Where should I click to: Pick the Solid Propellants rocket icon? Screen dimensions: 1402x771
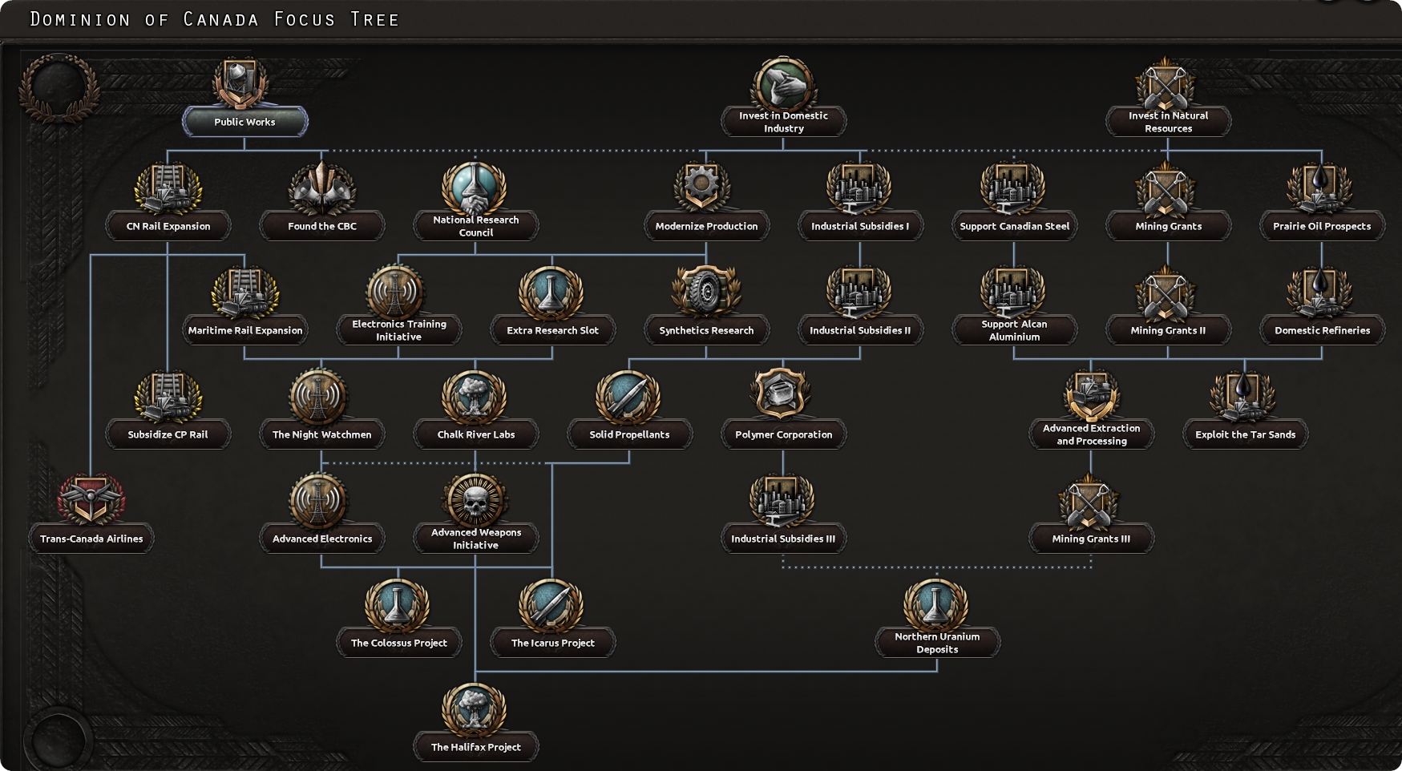[628, 398]
